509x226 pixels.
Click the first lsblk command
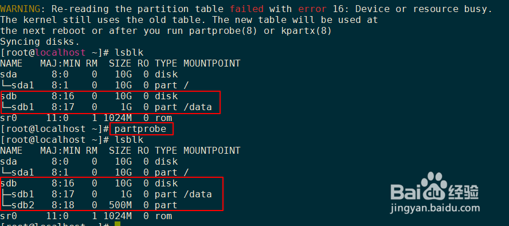tap(129, 53)
